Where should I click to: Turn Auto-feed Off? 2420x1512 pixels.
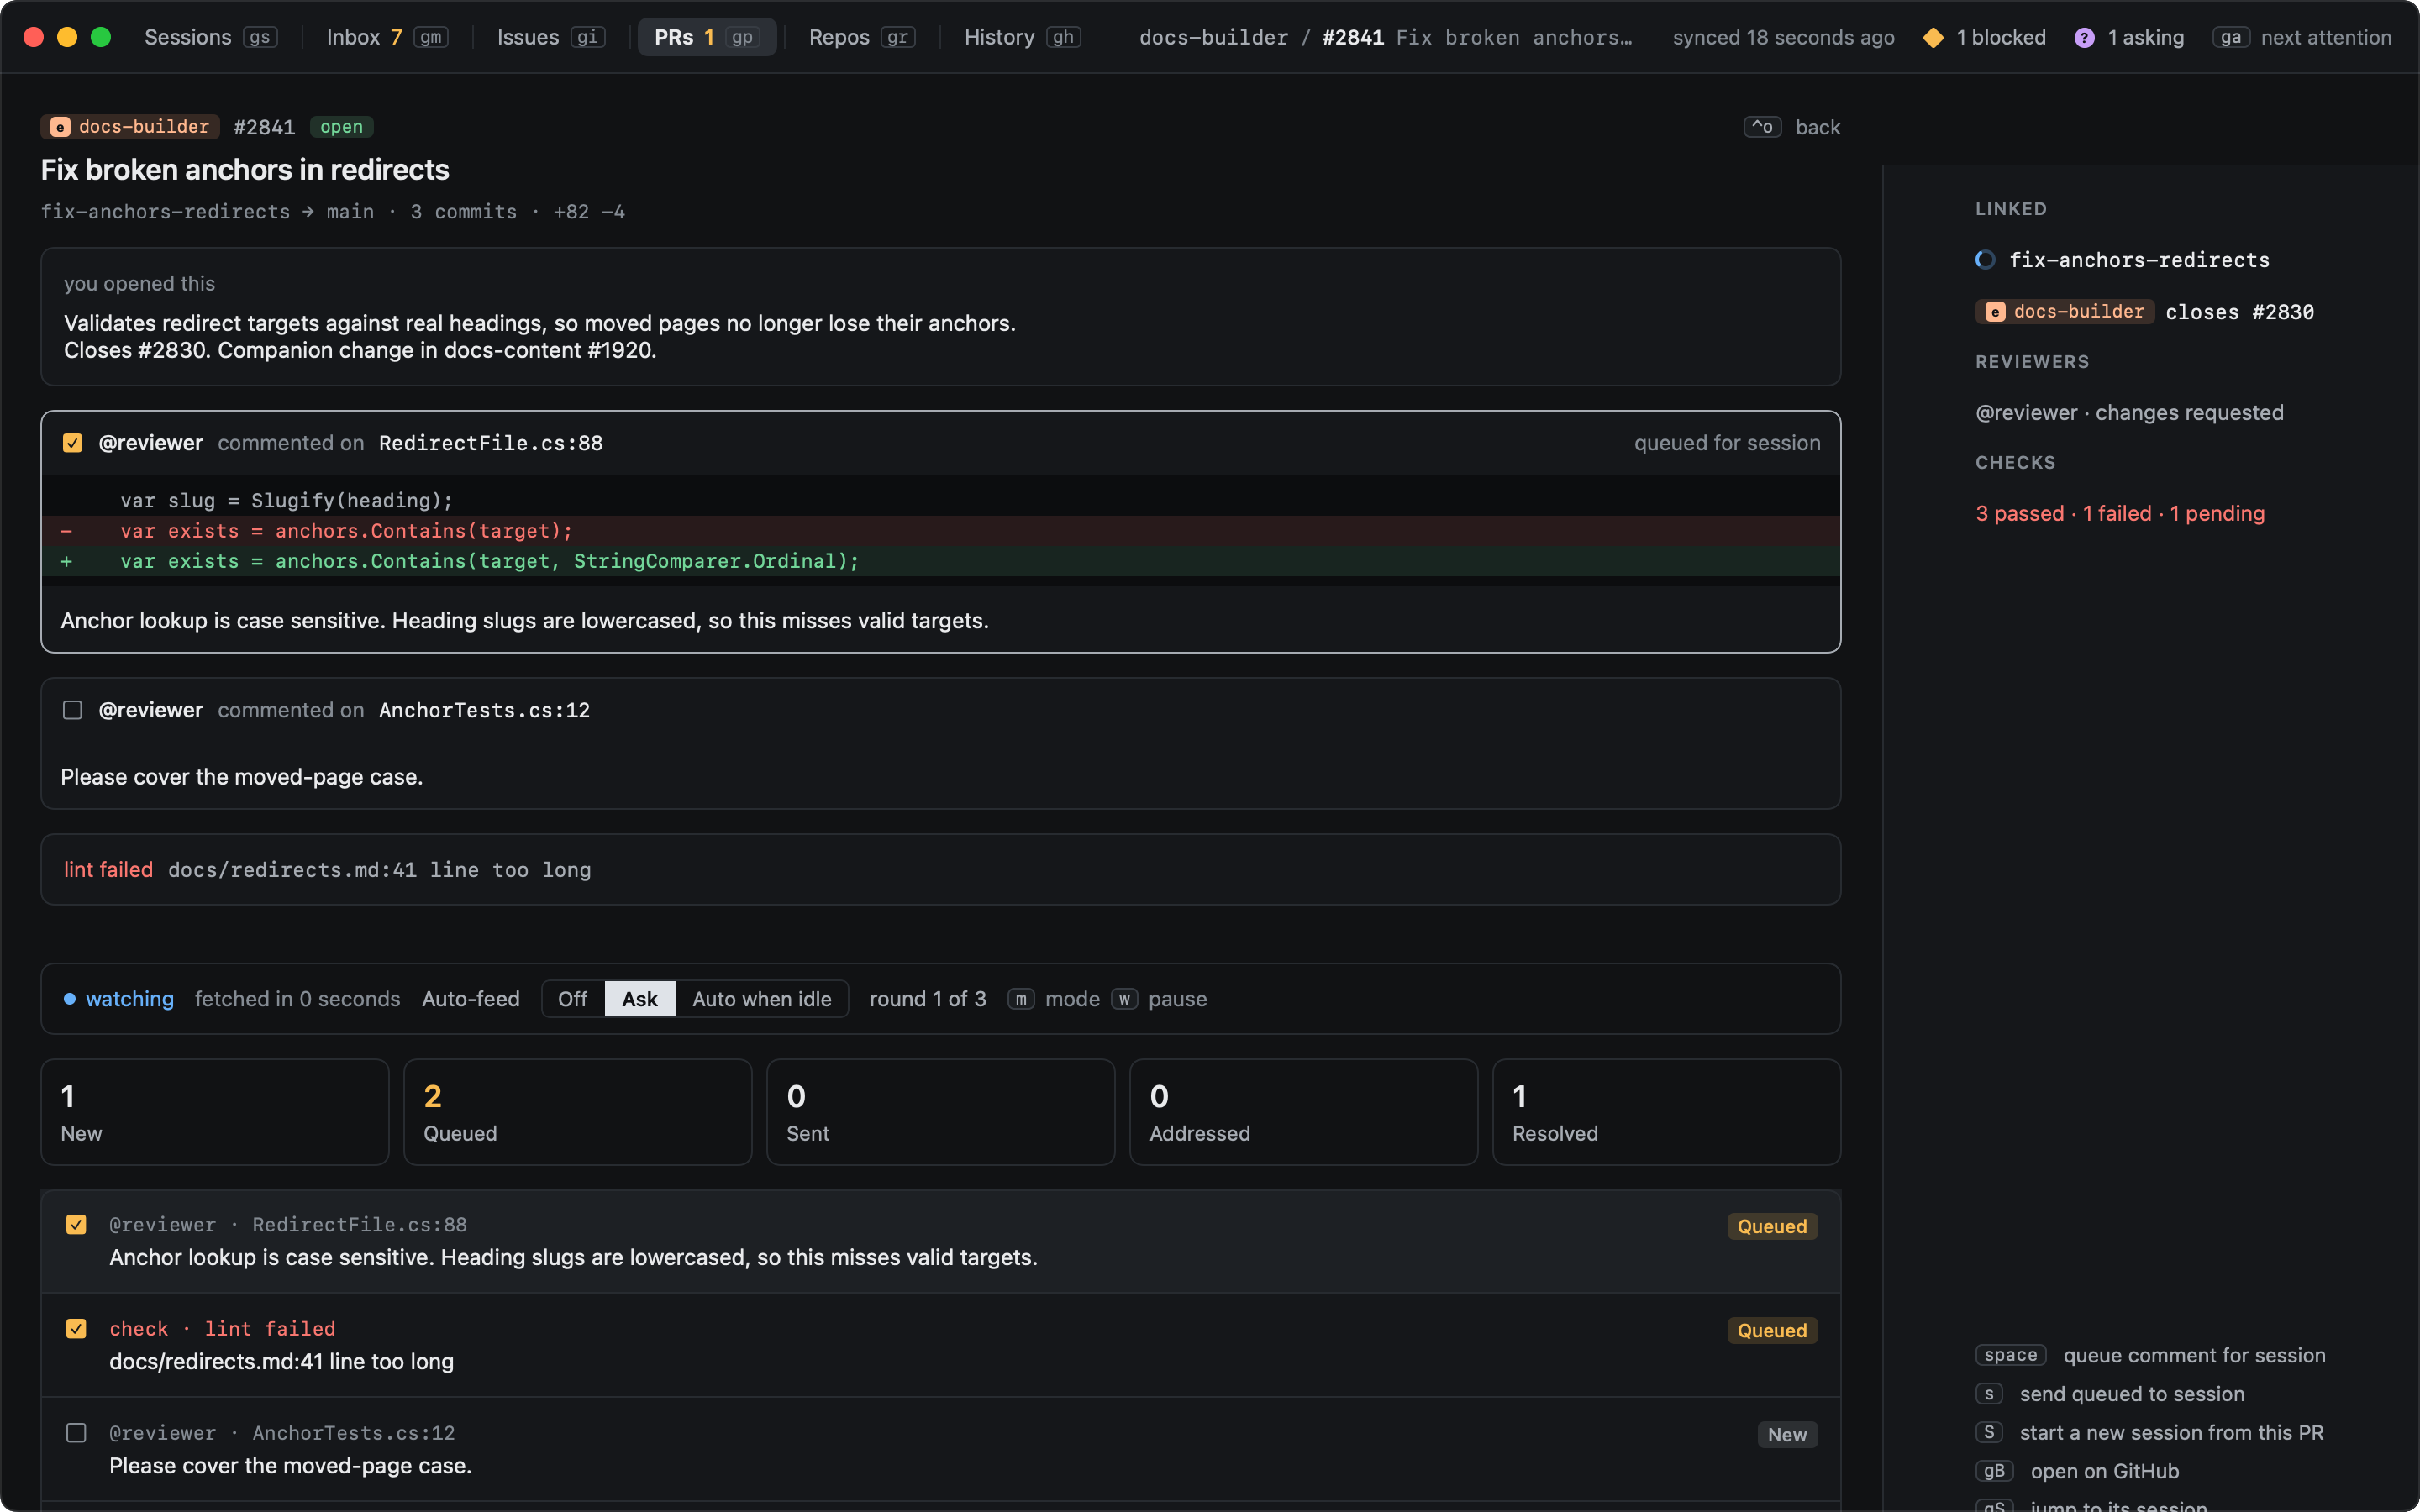(x=572, y=999)
